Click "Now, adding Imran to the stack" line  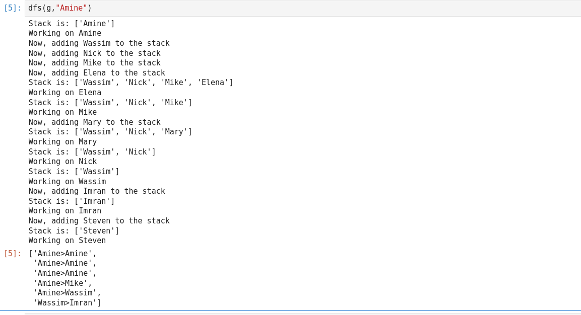(97, 191)
